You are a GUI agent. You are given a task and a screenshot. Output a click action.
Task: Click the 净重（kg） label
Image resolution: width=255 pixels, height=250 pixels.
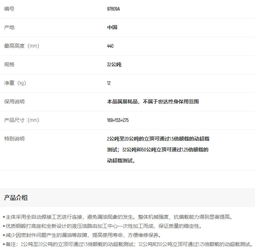coord(15,83)
